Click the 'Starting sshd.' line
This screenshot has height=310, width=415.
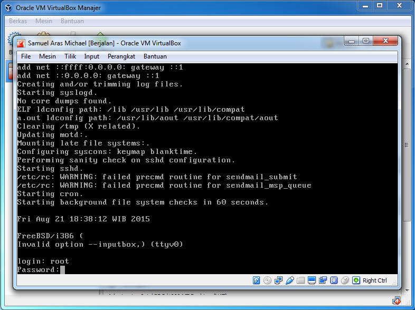click(50, 168)
